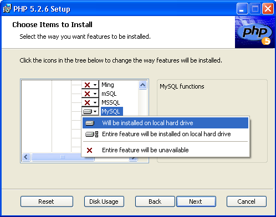Click the Reset button

pos(47,201)
